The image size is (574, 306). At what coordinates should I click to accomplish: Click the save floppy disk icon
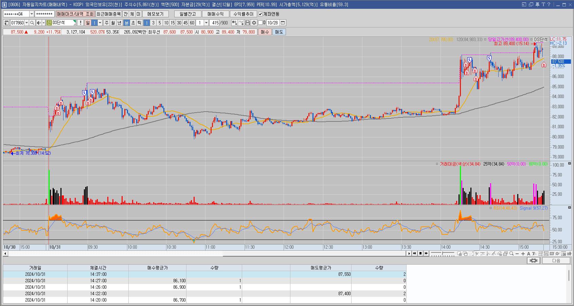point(248,23)
